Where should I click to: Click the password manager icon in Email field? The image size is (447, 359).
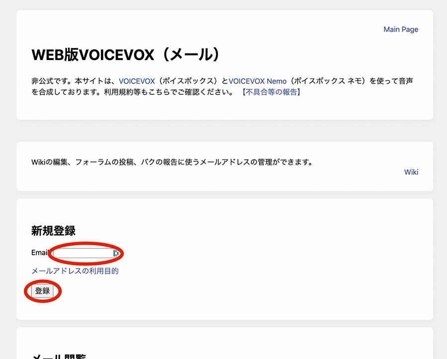116,253
